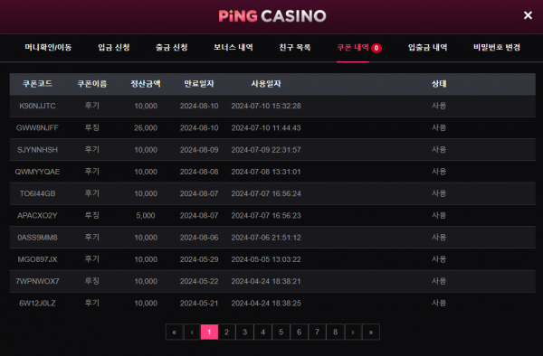Switch to the 입금 신청 tab
543x356 pixels.
pyautogui.click(x=114, y=47)
